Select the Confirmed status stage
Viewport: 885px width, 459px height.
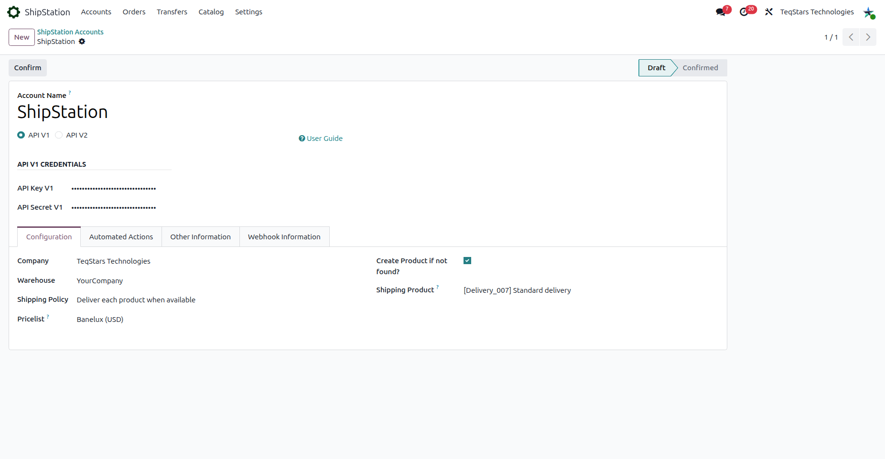(x=700, y=68)
